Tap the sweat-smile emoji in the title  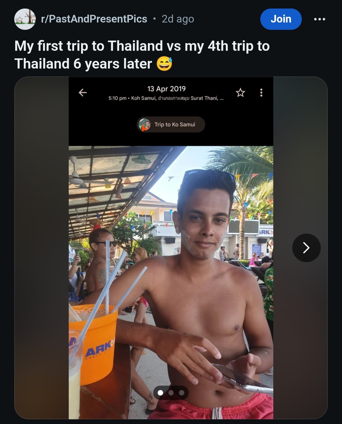[164, 64]
